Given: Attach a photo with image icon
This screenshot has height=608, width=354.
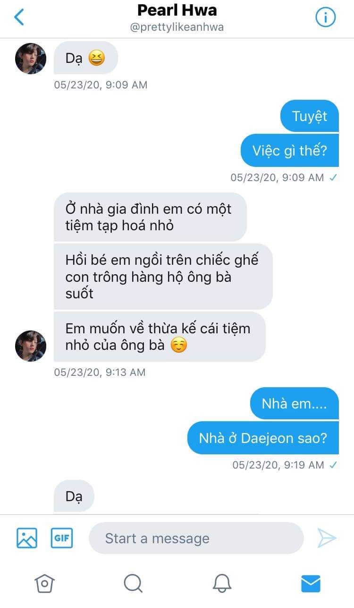Looking at the screenshot, I should point(27,538).
